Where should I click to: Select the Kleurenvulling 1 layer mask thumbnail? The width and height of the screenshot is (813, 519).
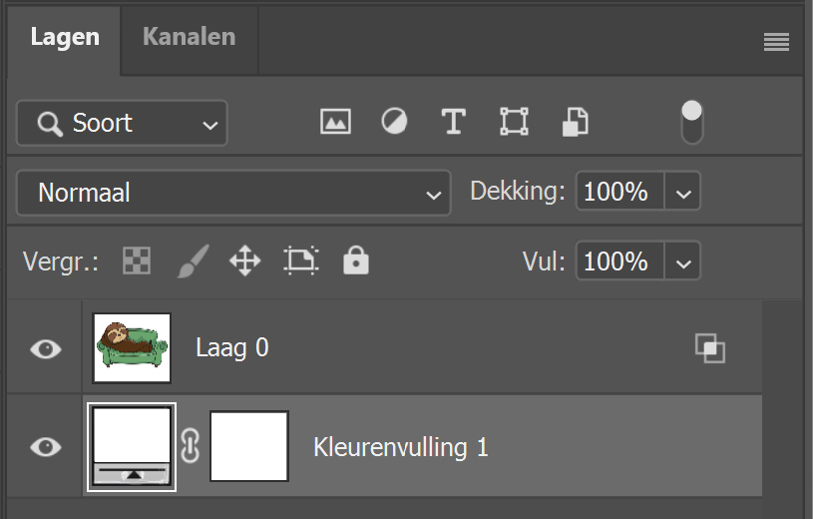point(249,446)
